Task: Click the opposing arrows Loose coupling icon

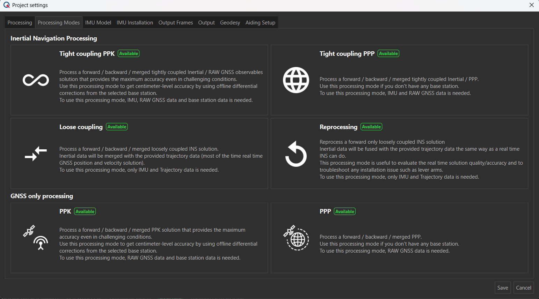Action: click(36, 154)
